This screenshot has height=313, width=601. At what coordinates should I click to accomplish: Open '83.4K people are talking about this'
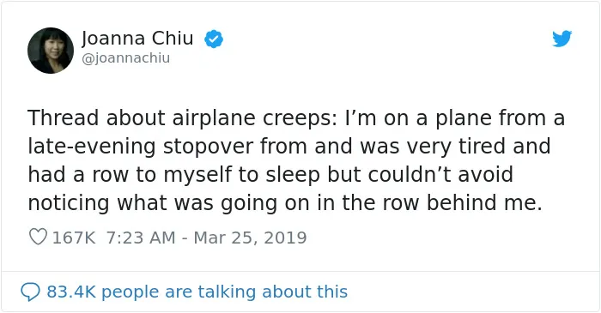pos(197,292)
